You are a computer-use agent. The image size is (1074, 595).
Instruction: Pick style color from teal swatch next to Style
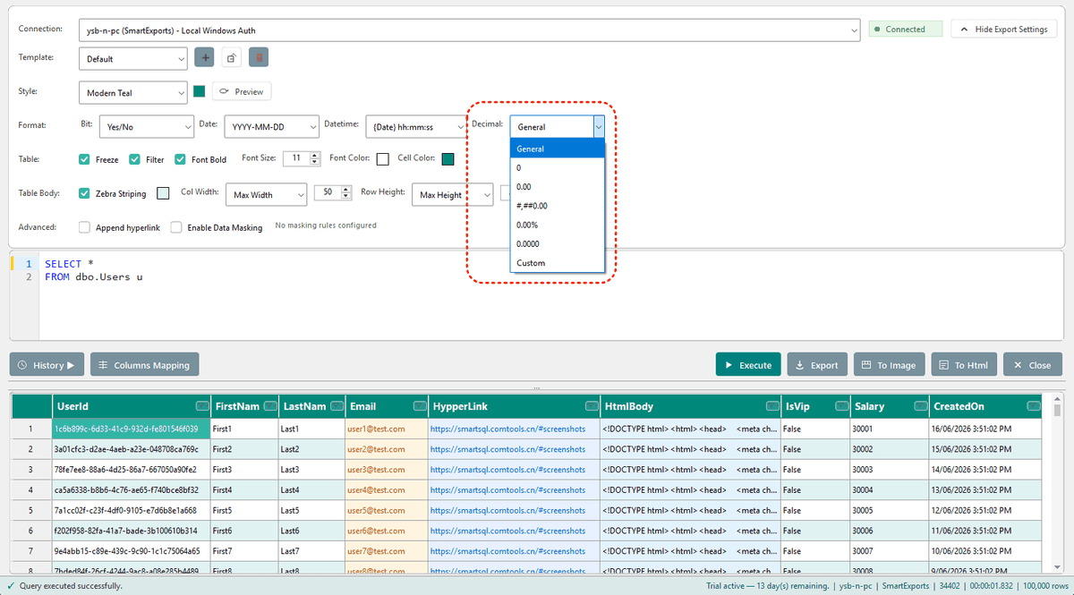(x=200, y=91)
